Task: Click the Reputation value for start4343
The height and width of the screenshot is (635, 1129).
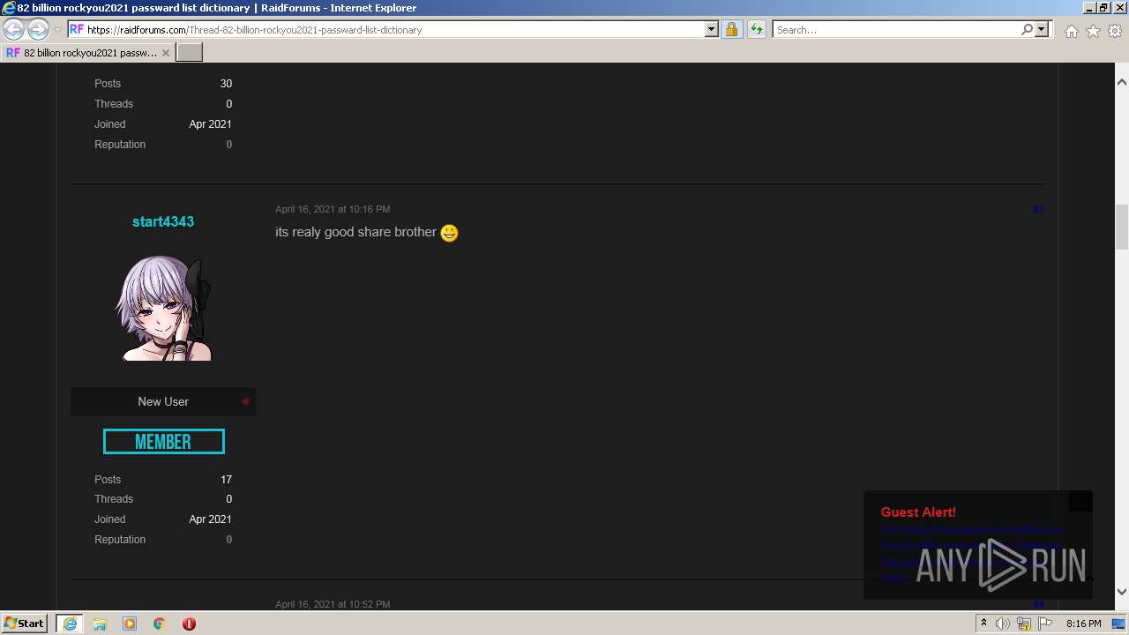Action: (x=228, y=540)
